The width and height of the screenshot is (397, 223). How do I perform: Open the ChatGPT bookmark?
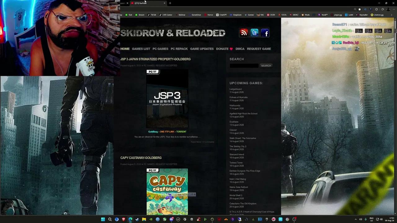pos(221,15)
